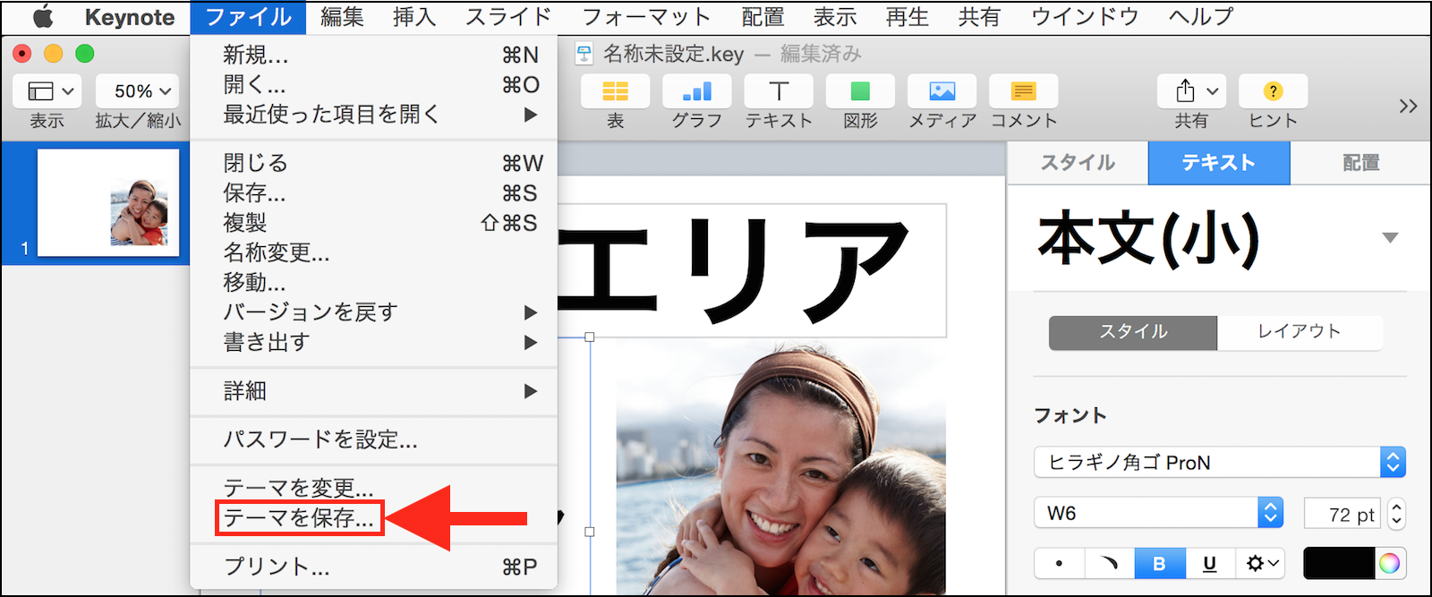Image resolution: width=1432 pixels, height=597 pixels.
Task: Click the Share (共有) toolbar icon
Action: (x=1190, y=91)
